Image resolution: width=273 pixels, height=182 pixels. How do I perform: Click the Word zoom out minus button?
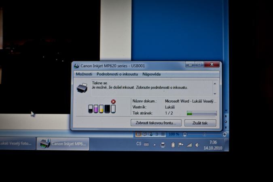(185, 134)
